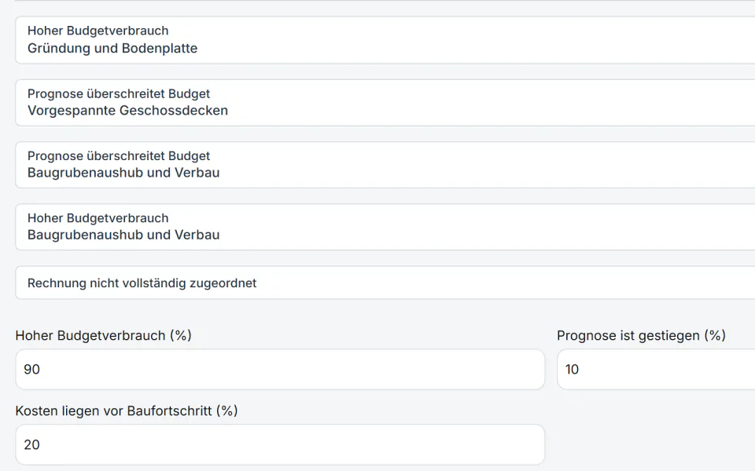The height and width of the screenshot is (471, 755).
Task: Select Baugrubenaushub und Verbau under Hoher Budgetverbrauch
Action: 123,235
